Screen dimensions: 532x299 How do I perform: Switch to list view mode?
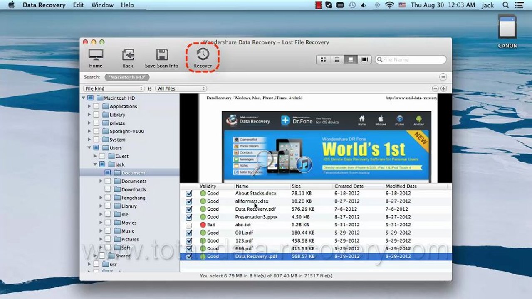[x=337, y=60]
